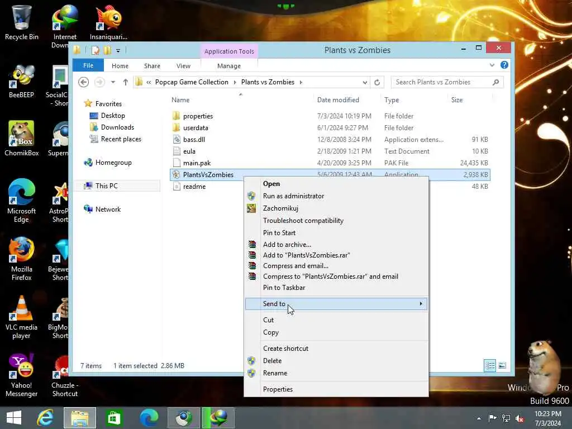Click the Windows Start button
Viewport: 572px width, 429px height.
pyautogui.click(x=14, y=418)
